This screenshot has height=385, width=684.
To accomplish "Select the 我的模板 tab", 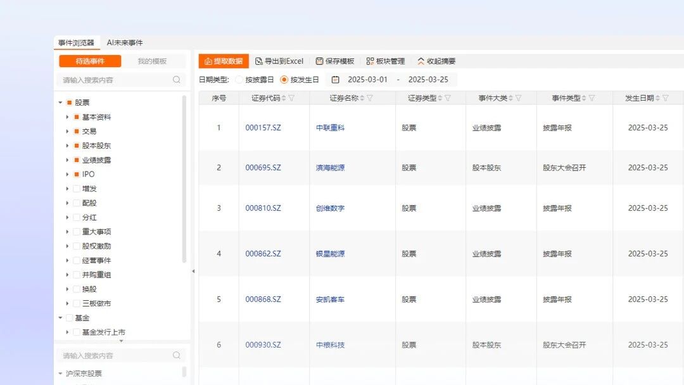I will pyautogui.click(x=152, y=61).
